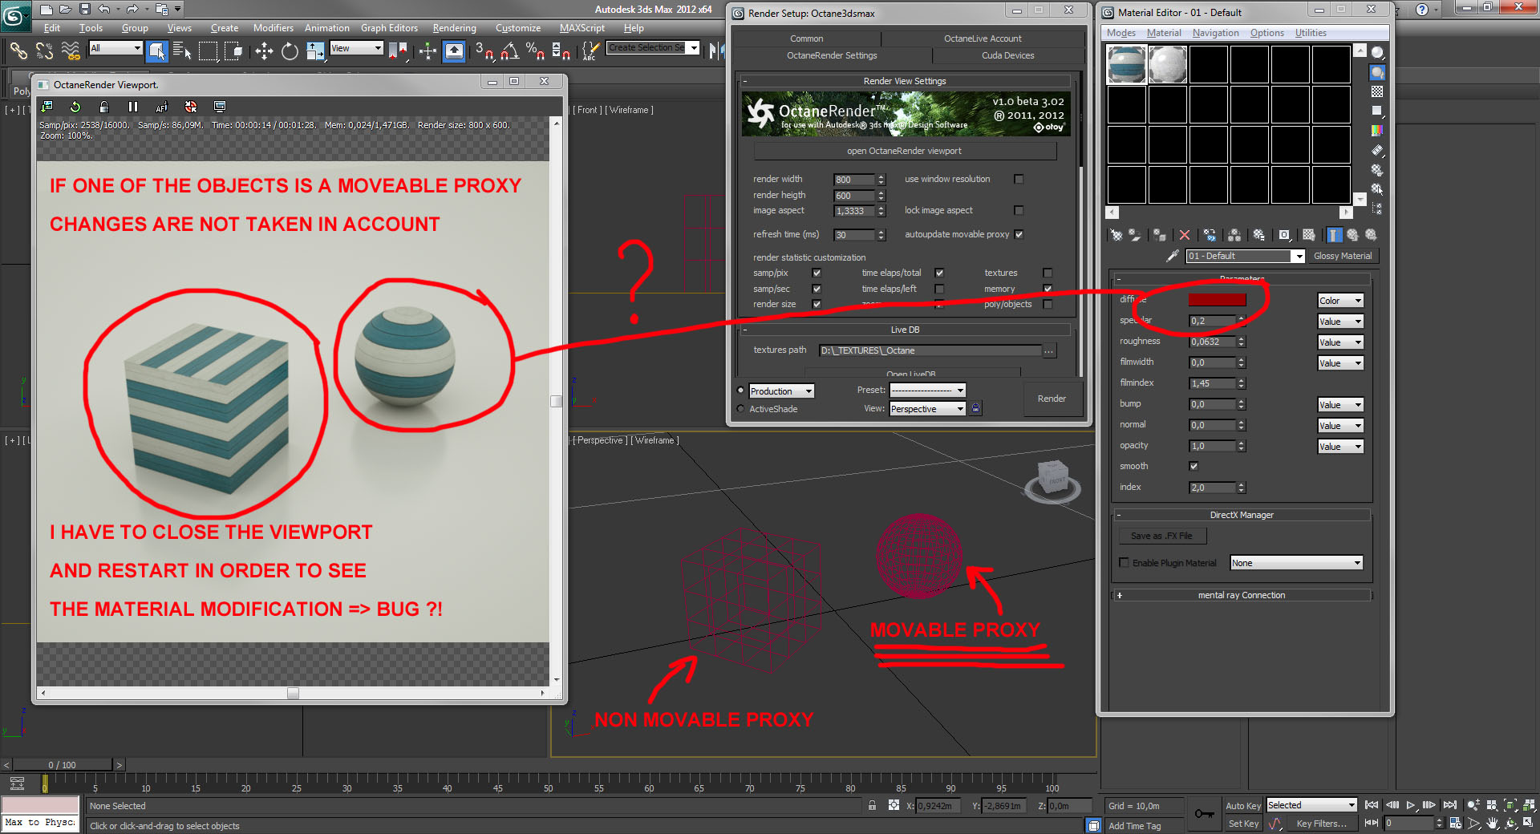Click the Unlink Selection tool
This screenshot has height=834, width=1540.
(44, 51)
